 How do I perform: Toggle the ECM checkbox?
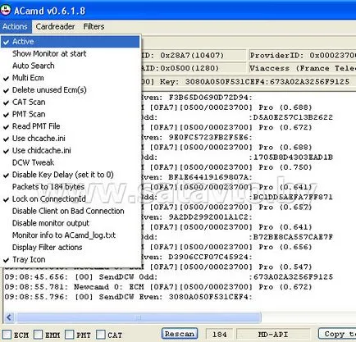click(7, 335)
